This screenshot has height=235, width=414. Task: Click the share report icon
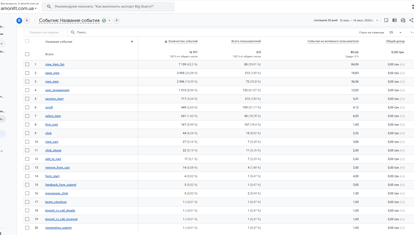point(411,20)
